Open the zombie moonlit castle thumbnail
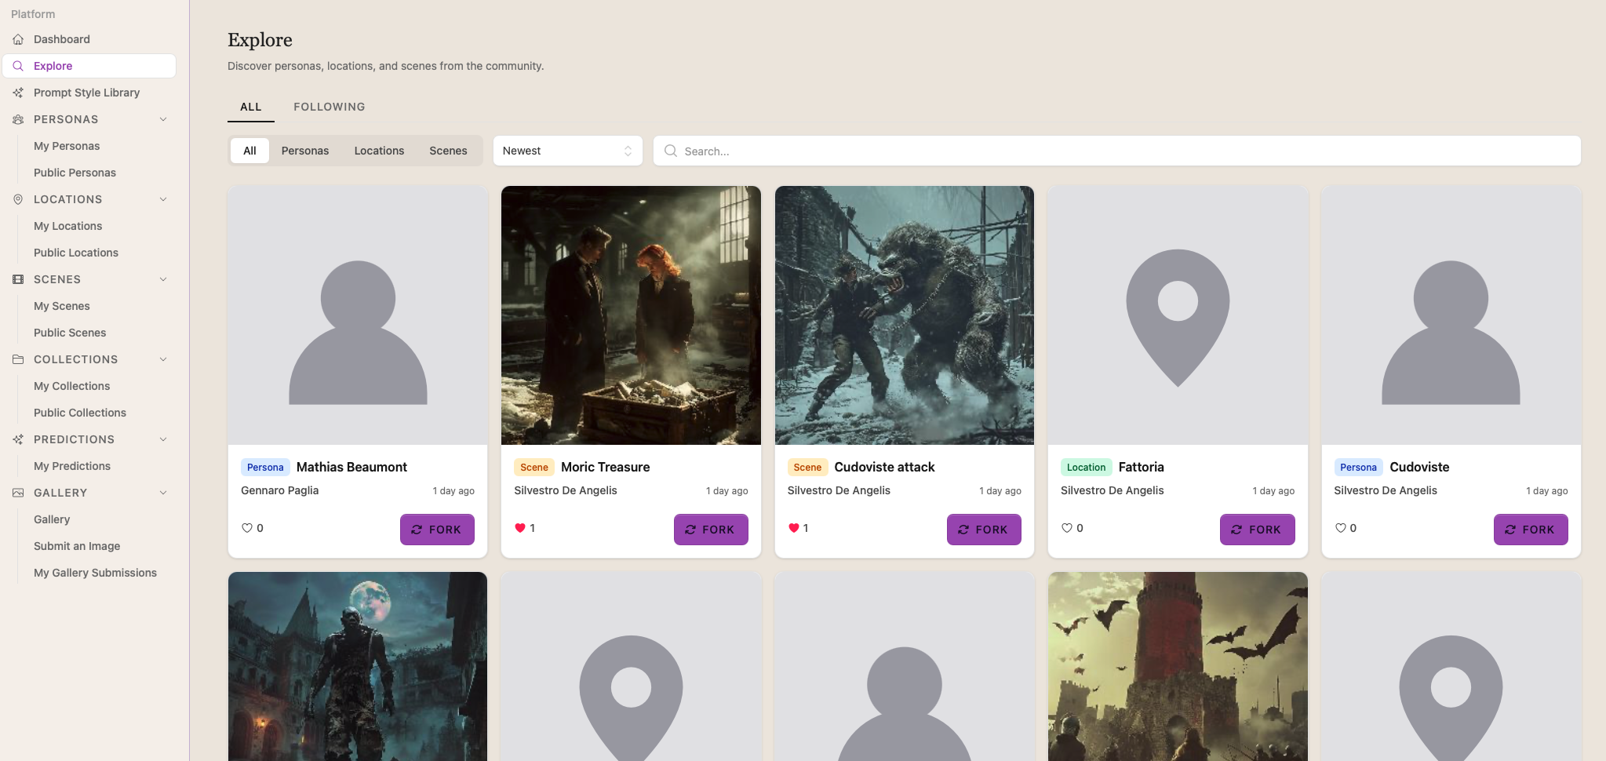The image size is (1606, 761). pos(358,666)
